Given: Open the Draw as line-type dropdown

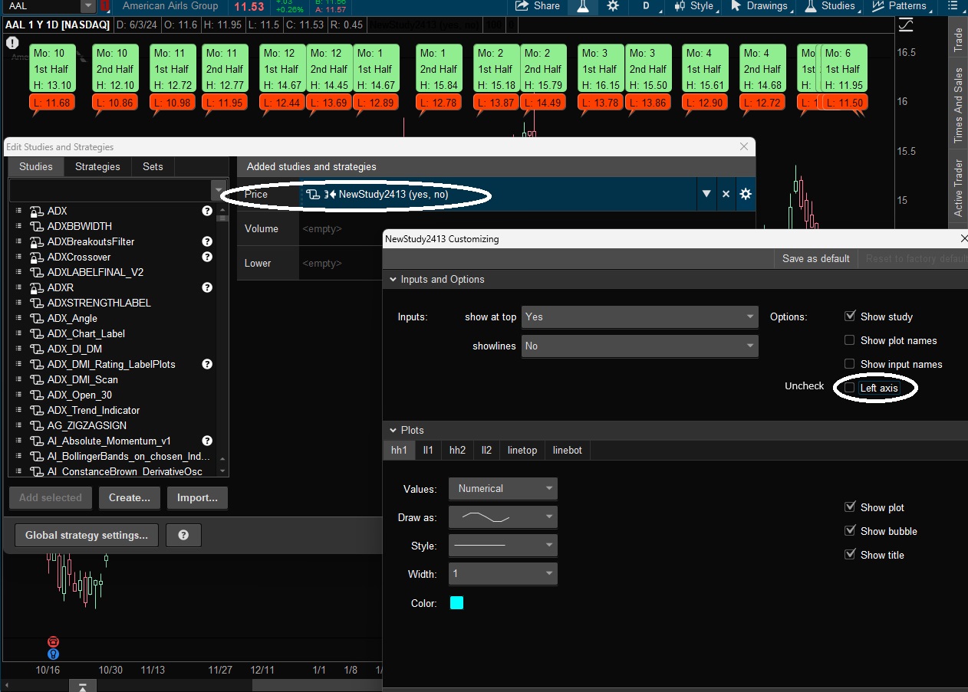Looking at the screenshot, I should pos(503,517).
